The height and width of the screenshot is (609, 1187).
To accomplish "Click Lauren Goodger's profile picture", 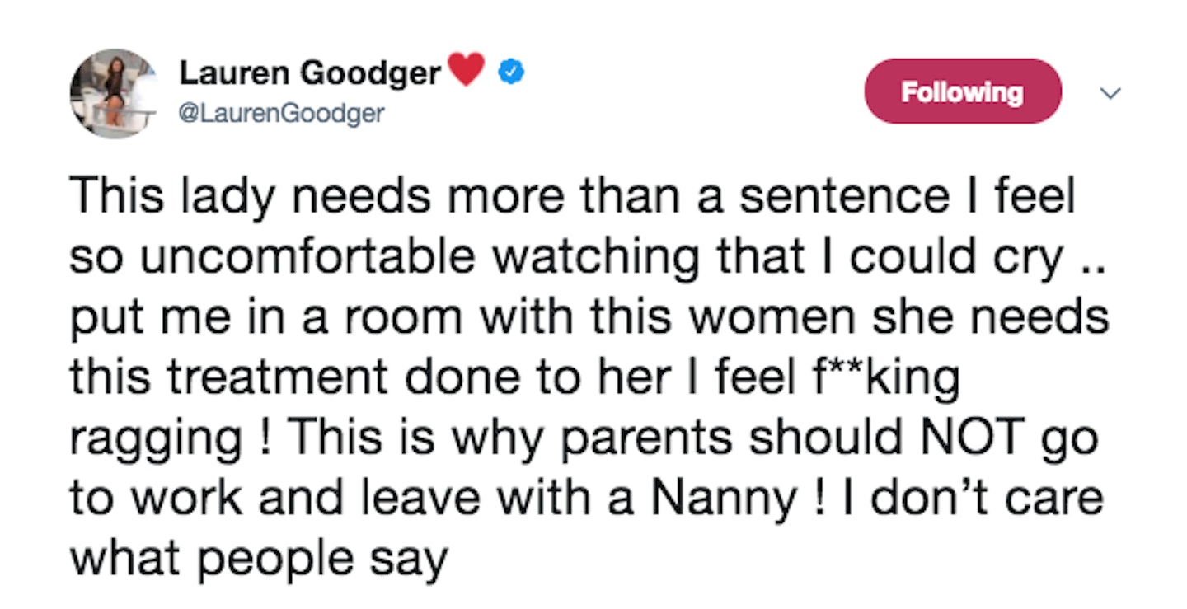I will click(x=114, y=93).
